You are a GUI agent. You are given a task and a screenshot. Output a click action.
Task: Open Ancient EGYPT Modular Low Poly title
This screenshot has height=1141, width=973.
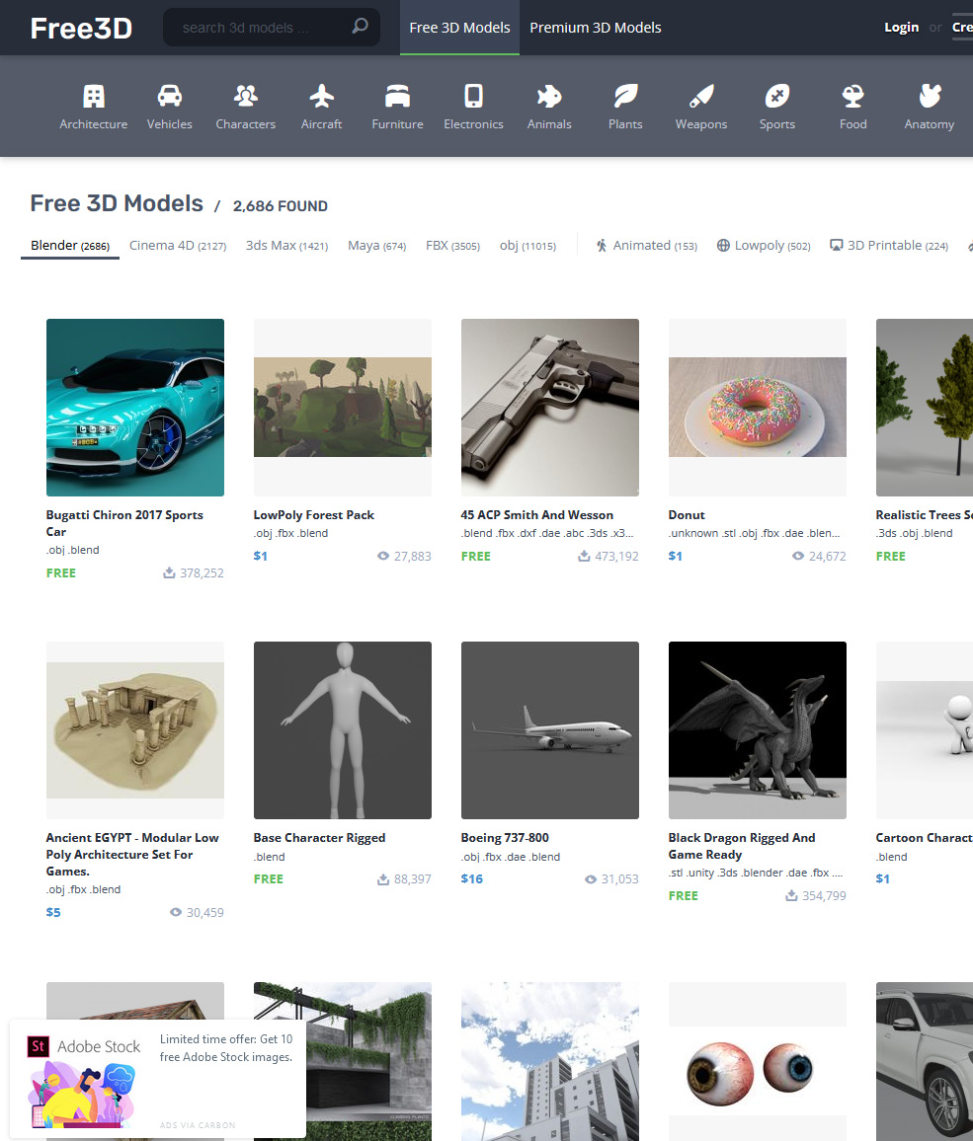tap(132, 855)
